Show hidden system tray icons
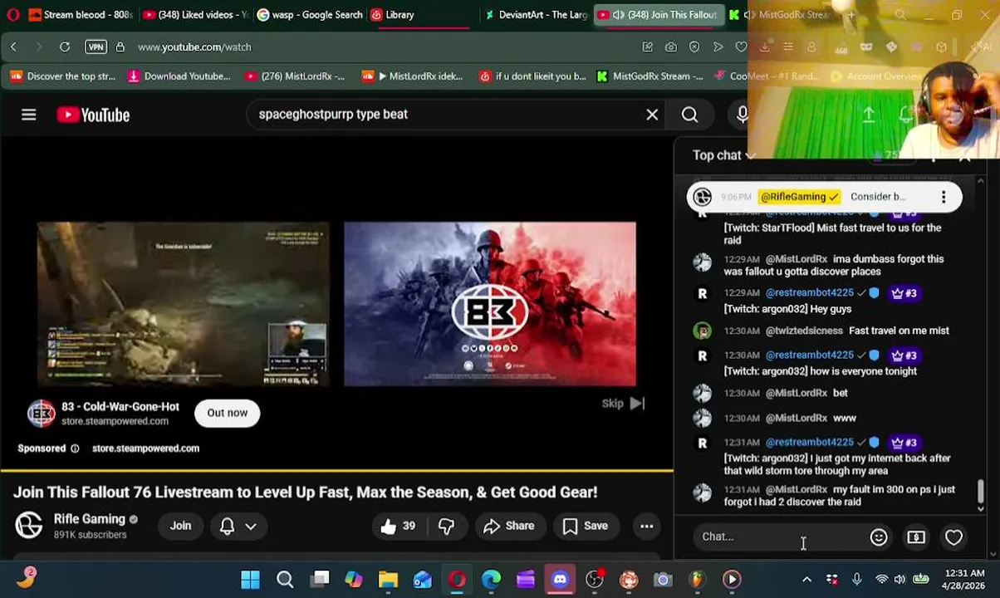Image resolution: width=1000 pixels, height=598 pixels. point(806,580)
